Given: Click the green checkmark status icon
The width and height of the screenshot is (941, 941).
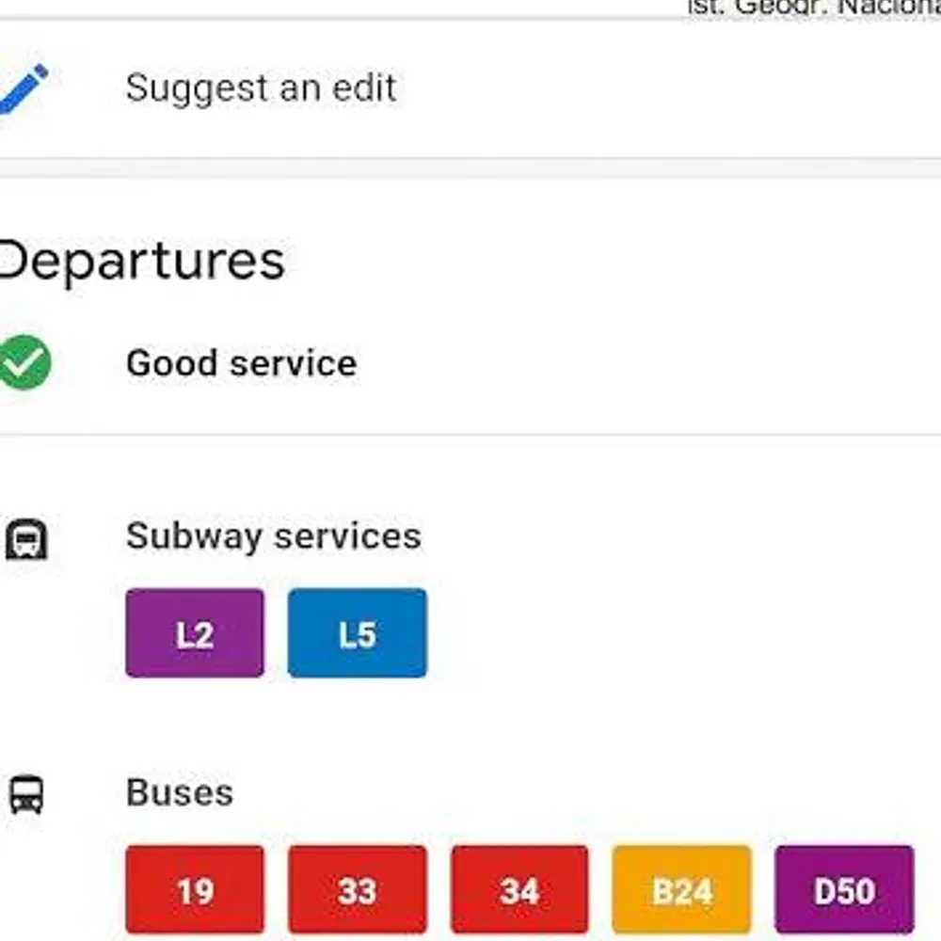Looking at the screenshot, I should click(24, 363).
